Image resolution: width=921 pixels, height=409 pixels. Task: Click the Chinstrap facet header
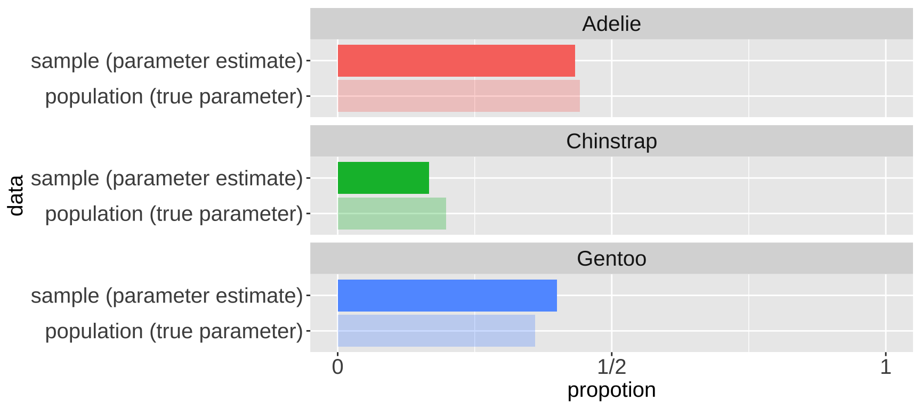pos(611,141)
